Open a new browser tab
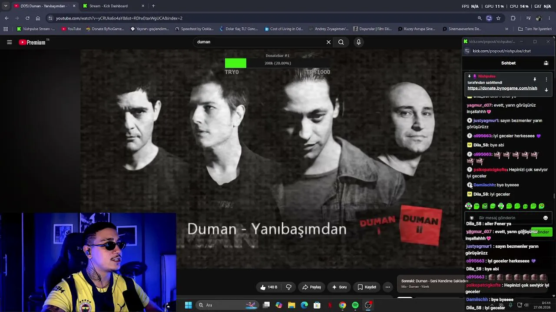 pyautogui.click(x=153, y=6)
